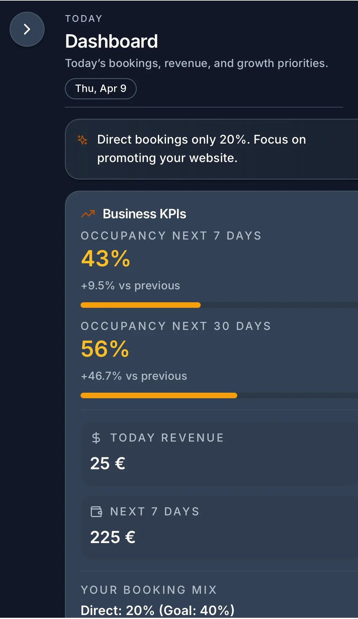This screenshot has width=358, height=619.
Task: Expand the sidebar with the chevron button
Action: pos(27,29)
